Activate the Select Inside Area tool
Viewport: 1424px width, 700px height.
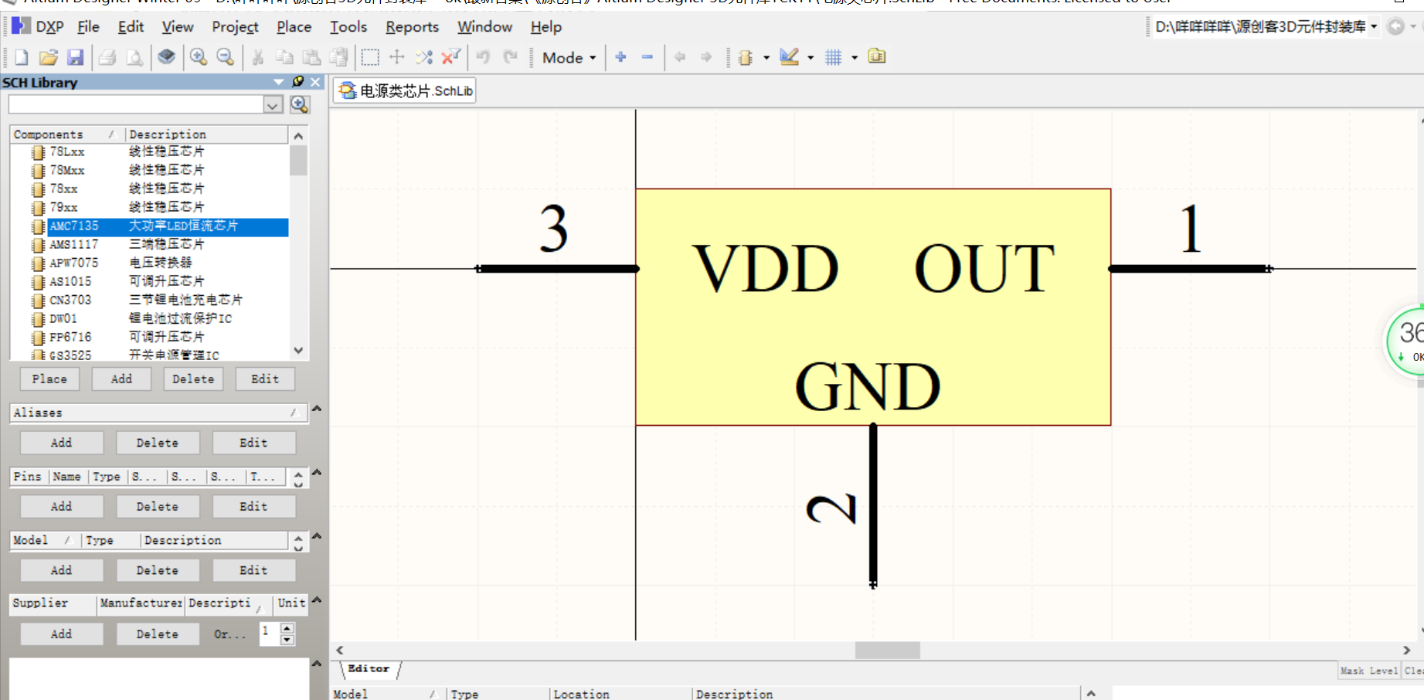[x=370, y=57]
